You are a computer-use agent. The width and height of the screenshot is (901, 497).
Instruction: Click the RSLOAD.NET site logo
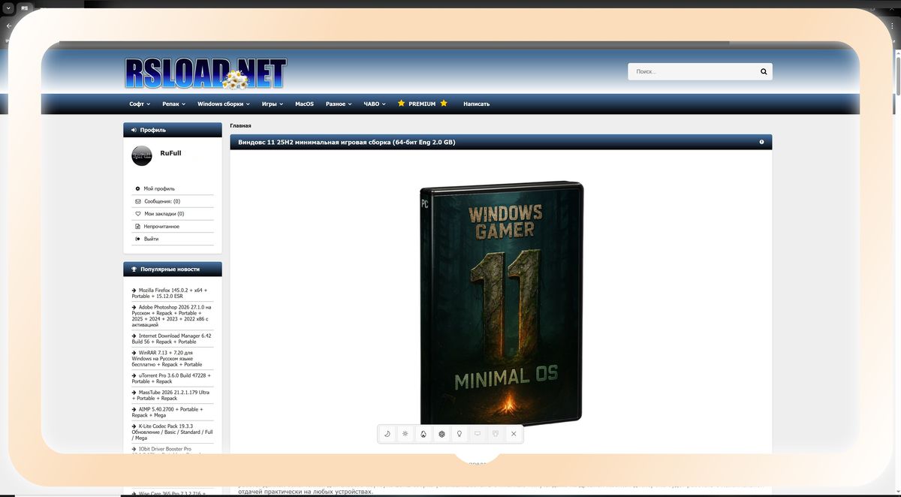205,73
